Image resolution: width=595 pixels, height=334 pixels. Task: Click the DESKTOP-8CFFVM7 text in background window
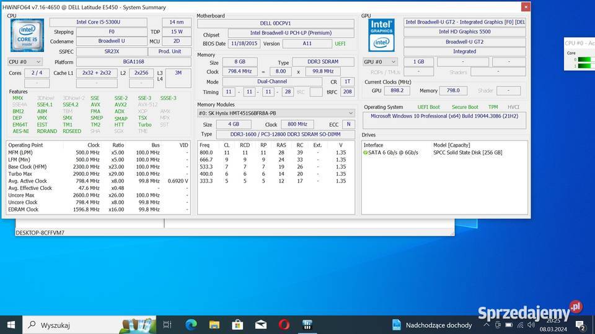(40, 233)
